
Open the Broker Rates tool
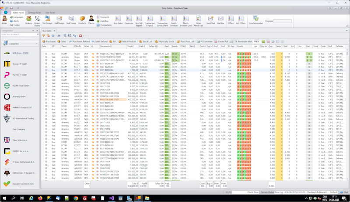pyautogui.click(x=37, y=21)
